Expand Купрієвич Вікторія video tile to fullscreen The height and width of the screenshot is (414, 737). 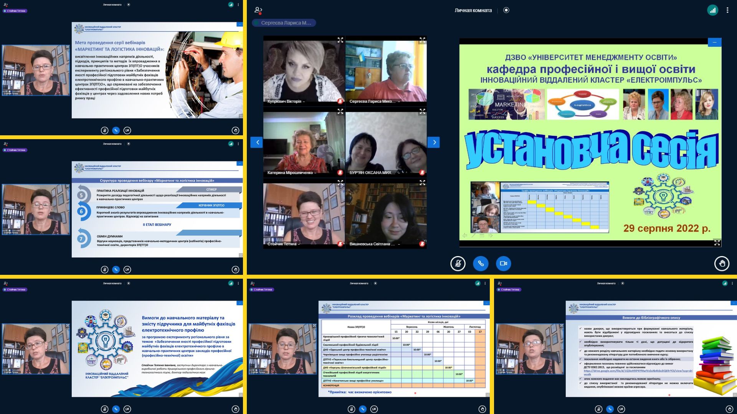(x=340, y=40)
